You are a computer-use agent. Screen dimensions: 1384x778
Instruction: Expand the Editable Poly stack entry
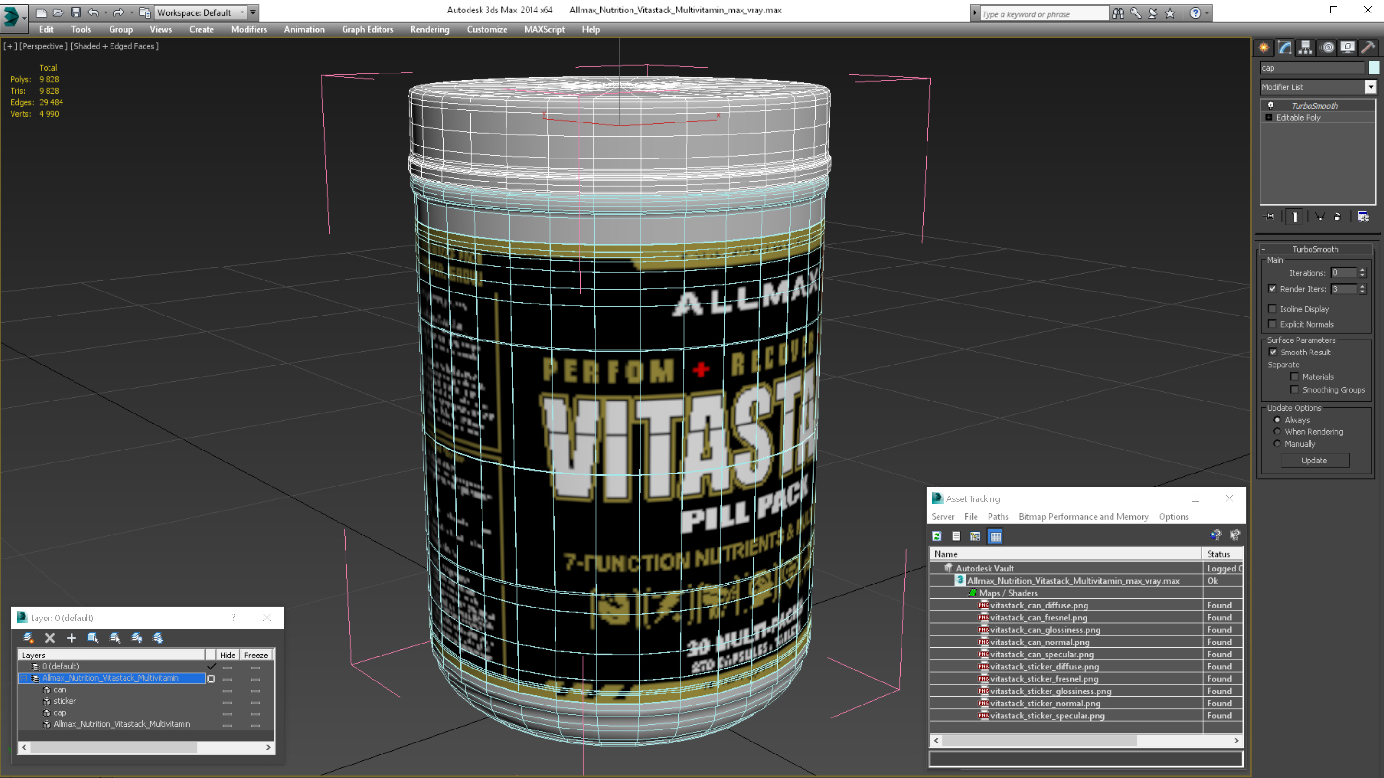[1269, 118]
